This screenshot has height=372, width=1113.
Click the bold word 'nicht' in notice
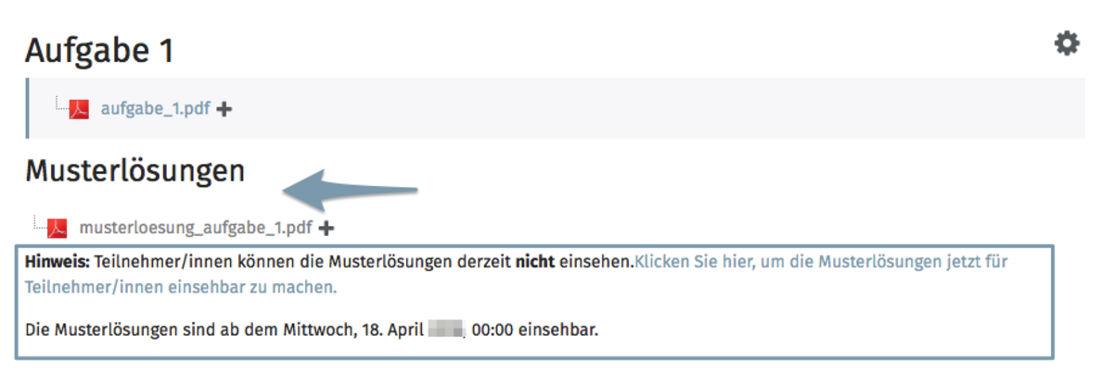[x=535, y=262]
